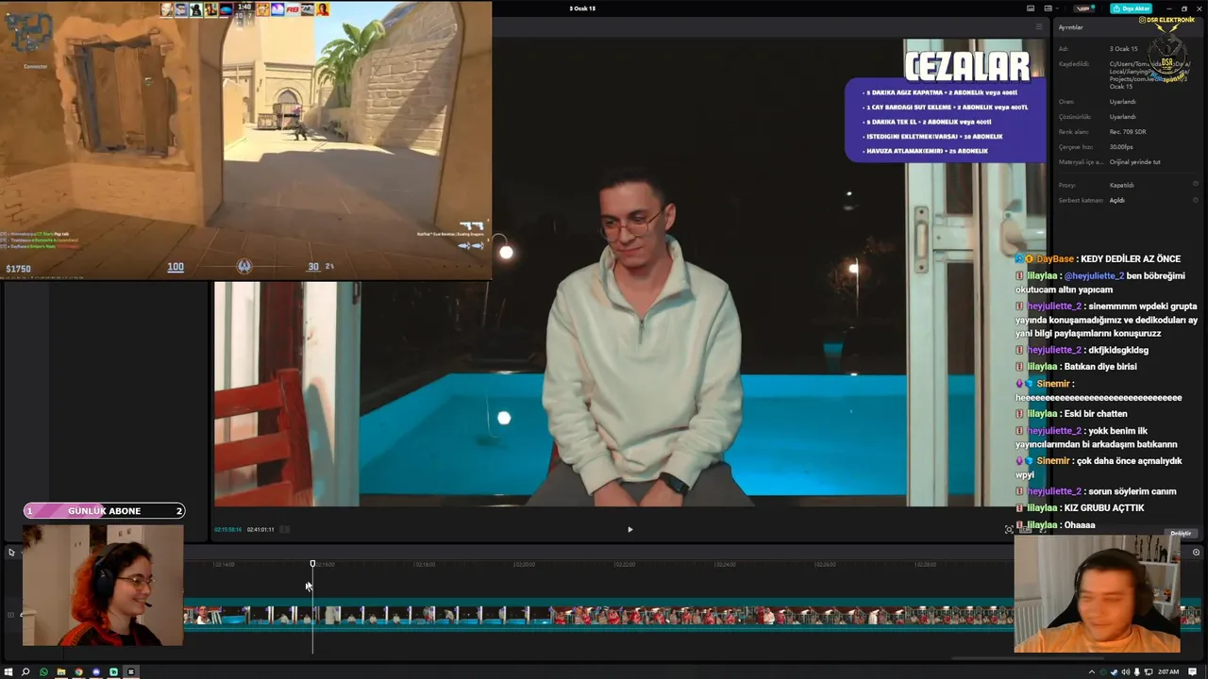Open Google Chrome from the taskbar
The height and width of the screenshot is (679, 1208).
(x=78, y=671)
